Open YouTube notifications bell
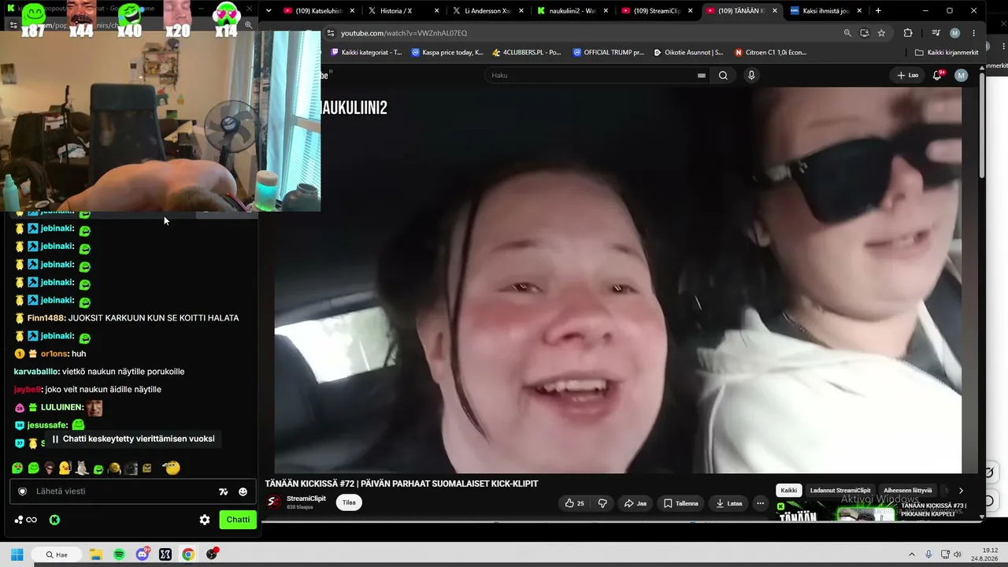Image resolution: width=1008 pixels, height=567 pixels. tap(937, 76)
